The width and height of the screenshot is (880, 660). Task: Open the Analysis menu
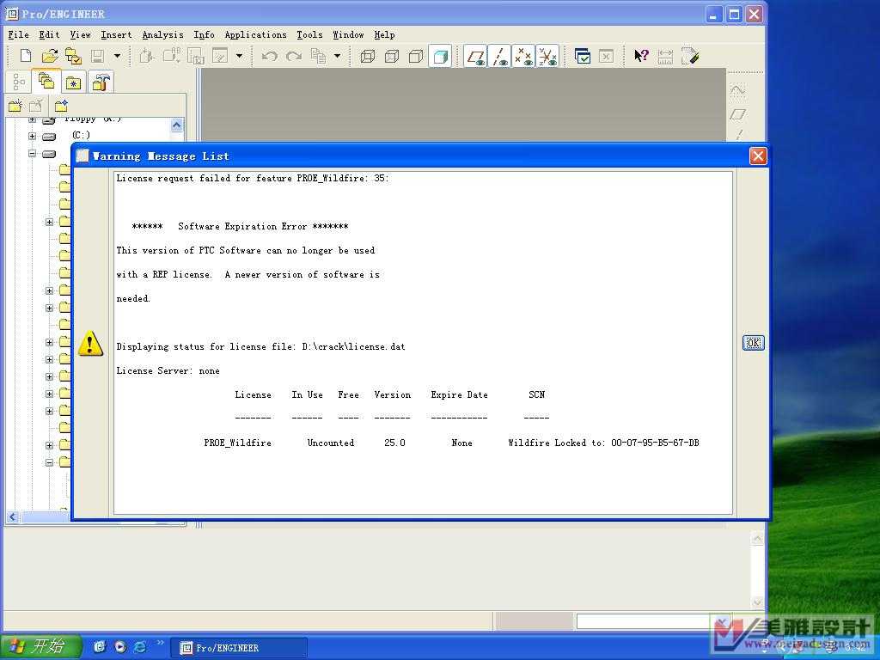tap(162, 34)
